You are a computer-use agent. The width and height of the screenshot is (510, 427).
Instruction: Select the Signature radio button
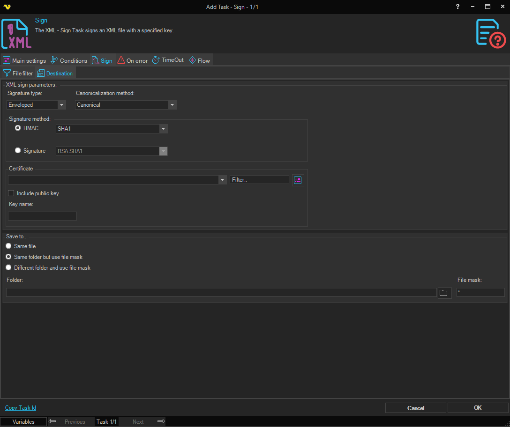[18, 151]
